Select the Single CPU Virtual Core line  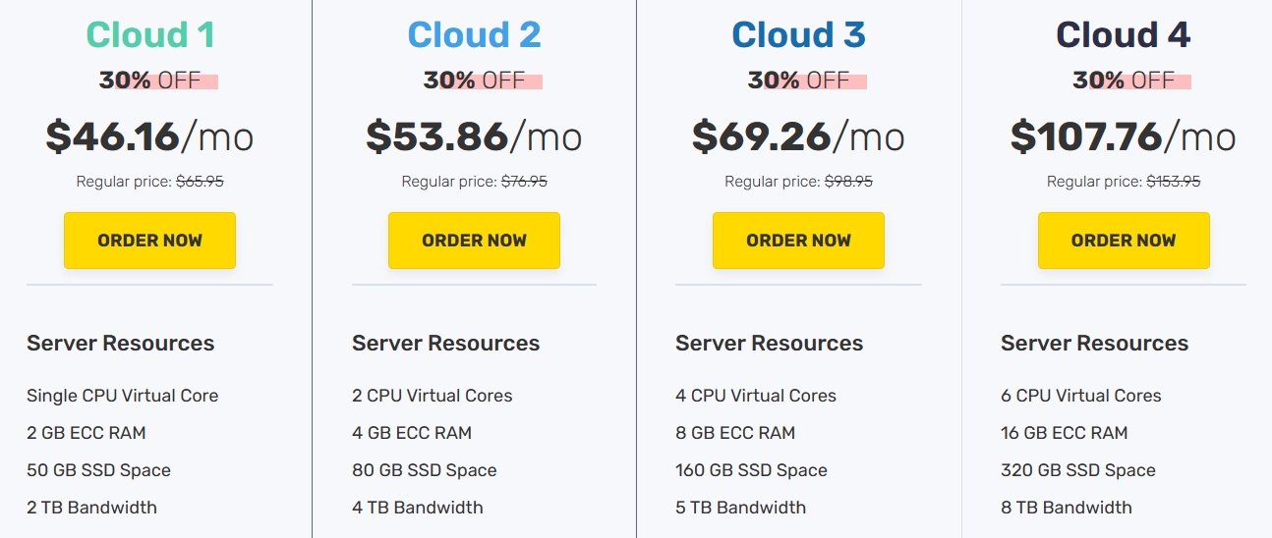123,396
